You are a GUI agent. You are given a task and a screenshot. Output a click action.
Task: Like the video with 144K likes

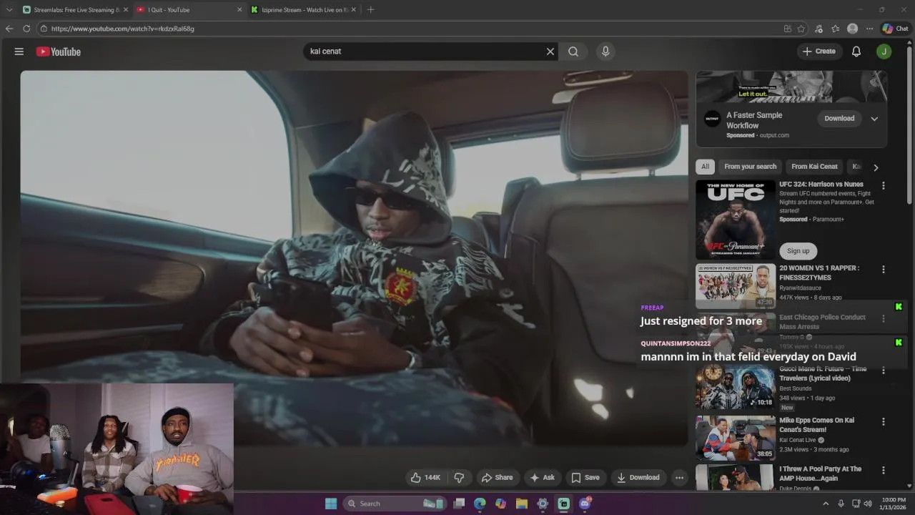point(425,478)
